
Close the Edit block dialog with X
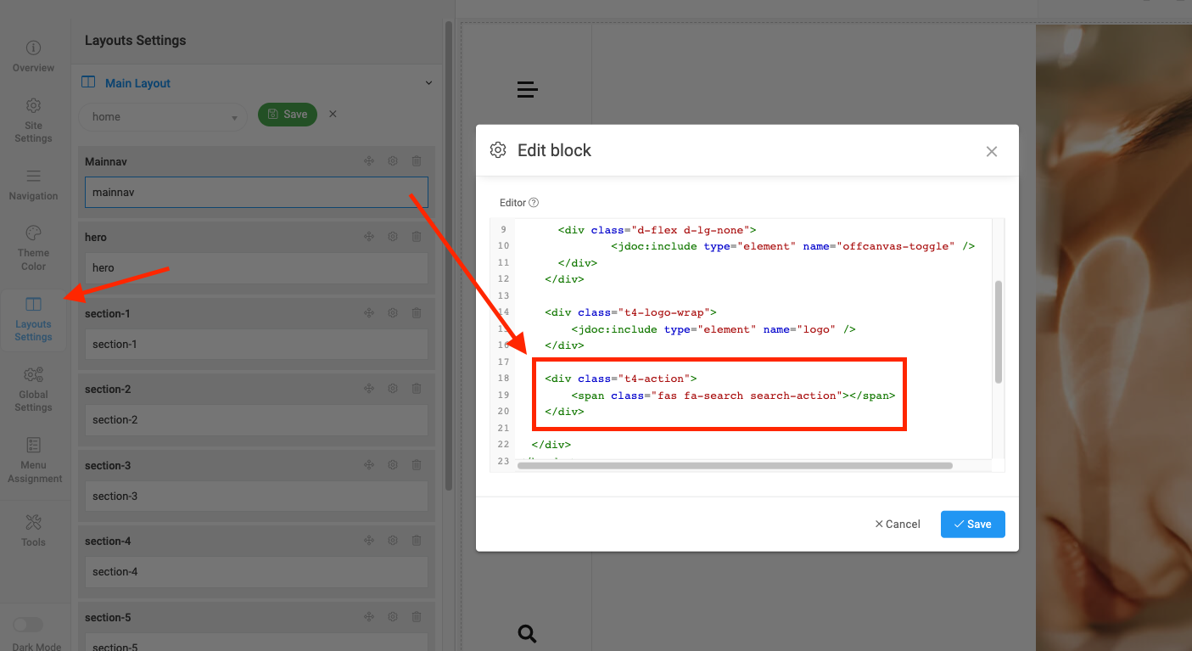click(991, 151)
